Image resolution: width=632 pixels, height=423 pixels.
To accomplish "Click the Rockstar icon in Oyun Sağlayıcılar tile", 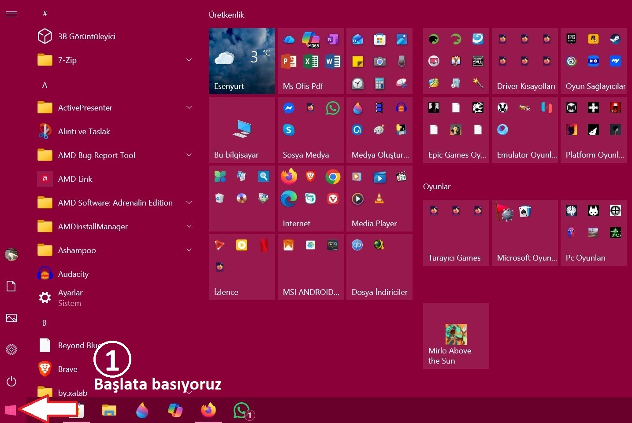I will click(x=594, y=39).
